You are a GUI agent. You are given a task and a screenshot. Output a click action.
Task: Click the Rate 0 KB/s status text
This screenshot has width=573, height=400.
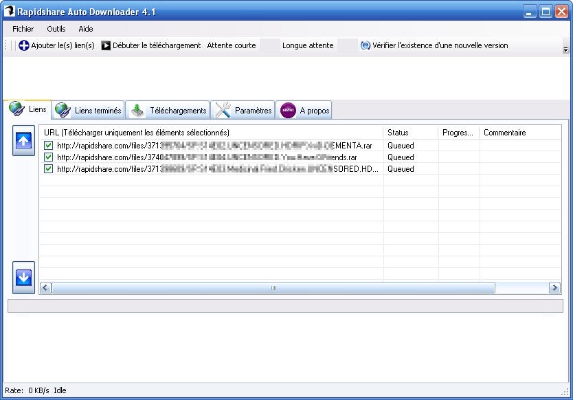27,390
